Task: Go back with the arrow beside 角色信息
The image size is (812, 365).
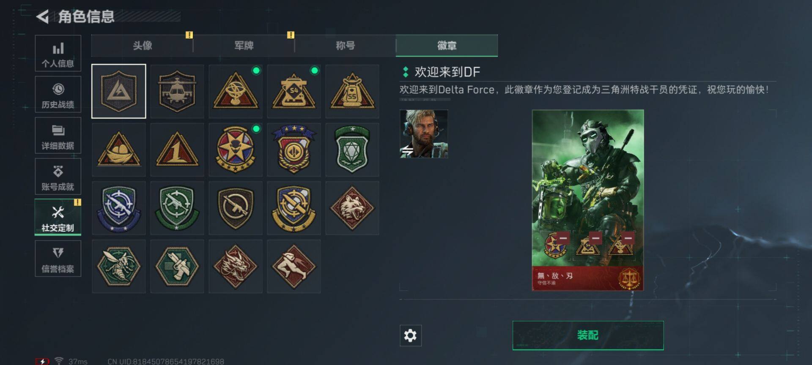Action: tap(42, 16)
